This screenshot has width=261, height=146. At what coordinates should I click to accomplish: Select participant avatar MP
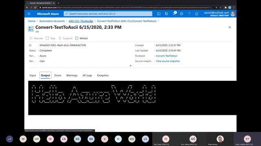37,139
